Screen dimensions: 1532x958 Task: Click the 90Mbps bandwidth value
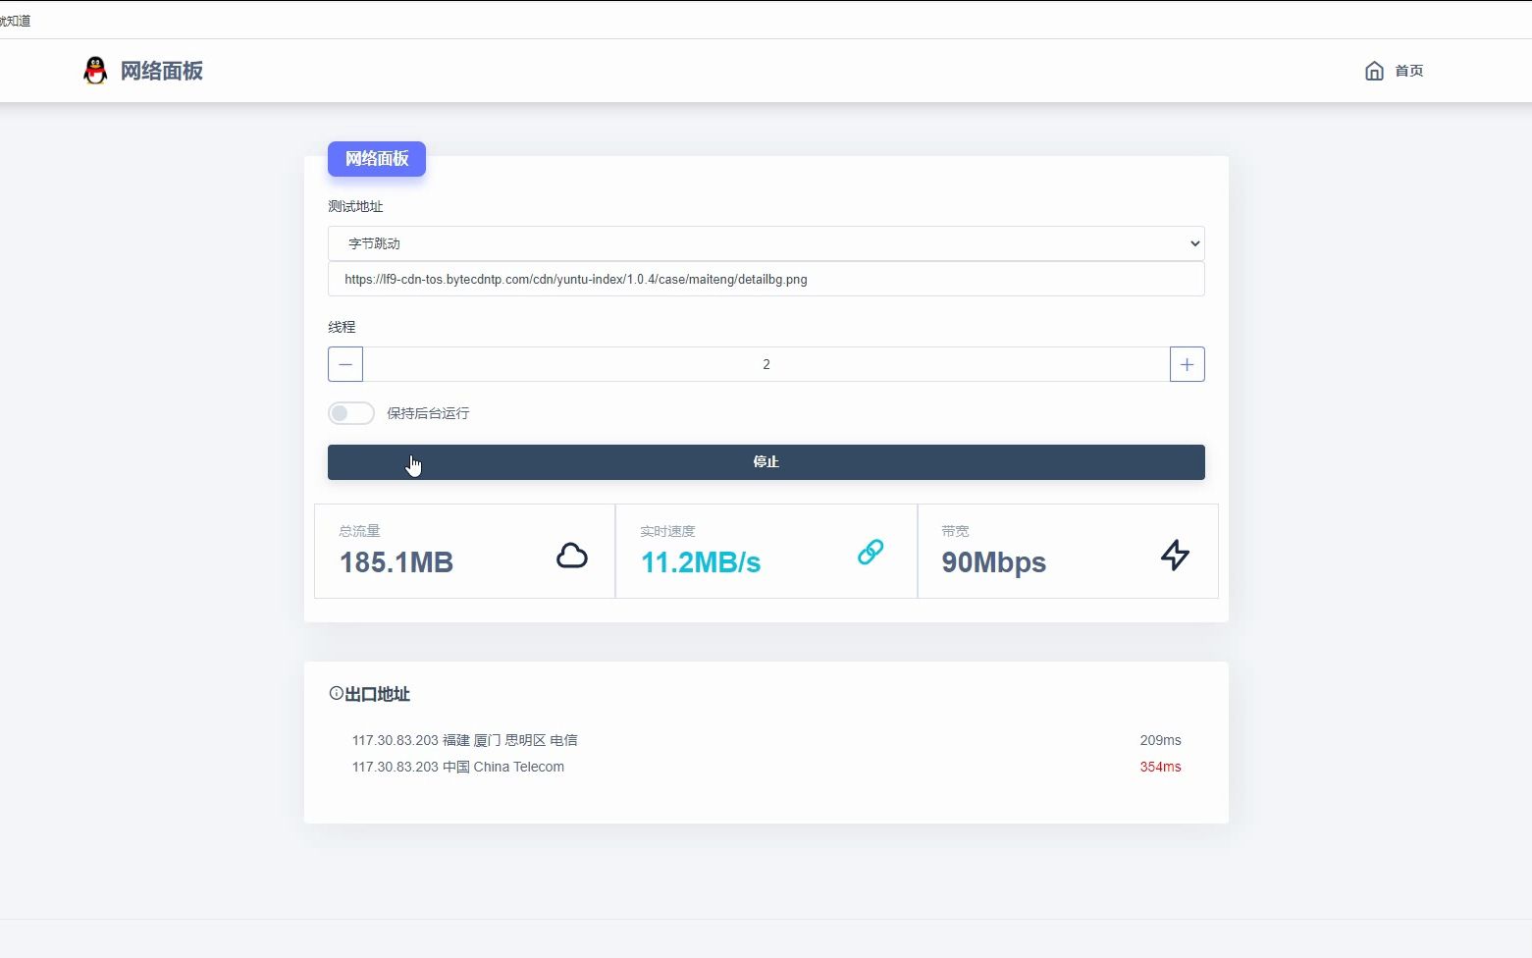(994, 562)
